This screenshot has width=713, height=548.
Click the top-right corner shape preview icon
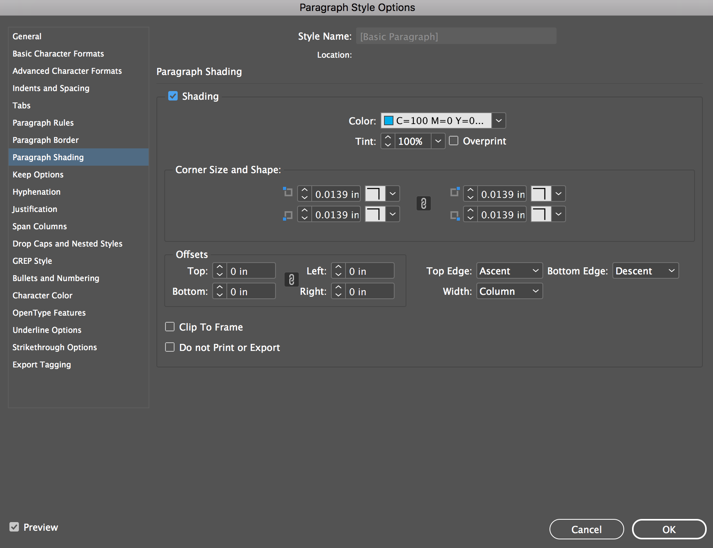[x=541, y=194]
